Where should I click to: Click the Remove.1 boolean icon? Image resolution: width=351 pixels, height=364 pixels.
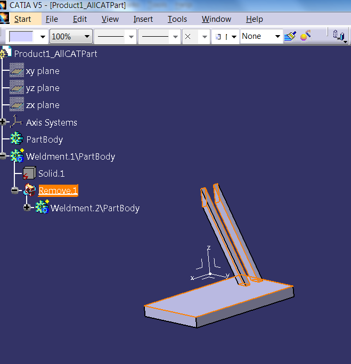pos(30,190)
